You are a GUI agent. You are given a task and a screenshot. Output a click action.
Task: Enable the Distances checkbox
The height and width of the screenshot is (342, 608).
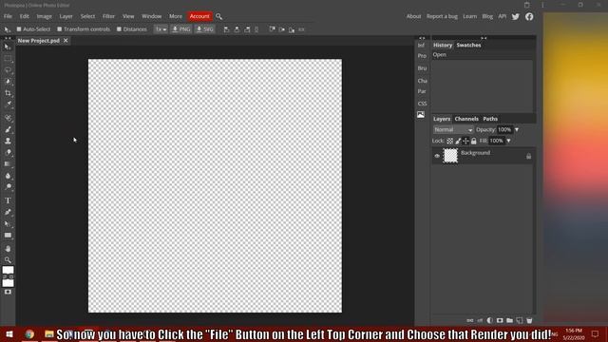pos(119,29)
